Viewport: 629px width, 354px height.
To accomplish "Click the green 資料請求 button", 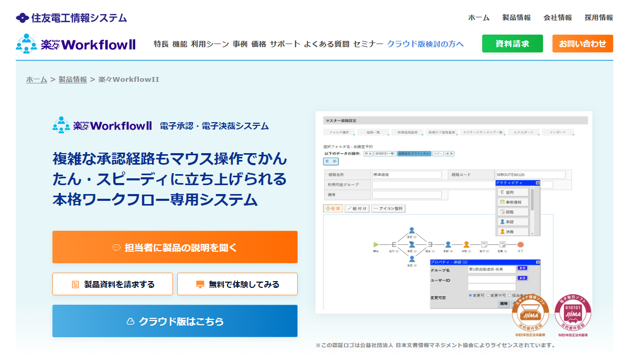I will 513,44.
